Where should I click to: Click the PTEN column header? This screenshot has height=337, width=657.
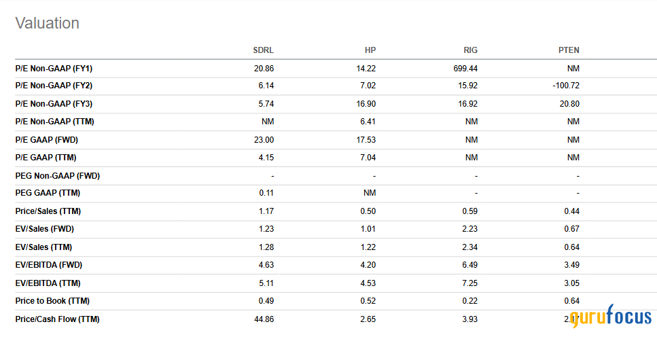[569, 50]
